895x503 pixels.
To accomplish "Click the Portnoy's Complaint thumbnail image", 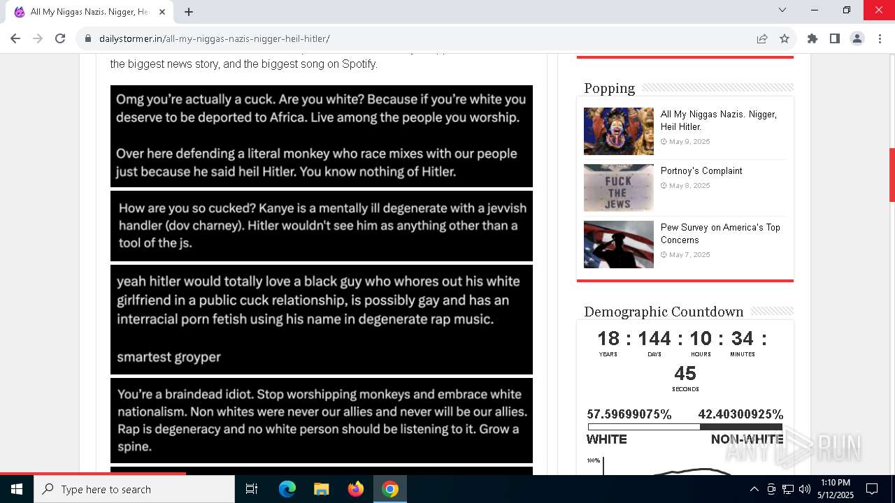I will tap(619, 188).
